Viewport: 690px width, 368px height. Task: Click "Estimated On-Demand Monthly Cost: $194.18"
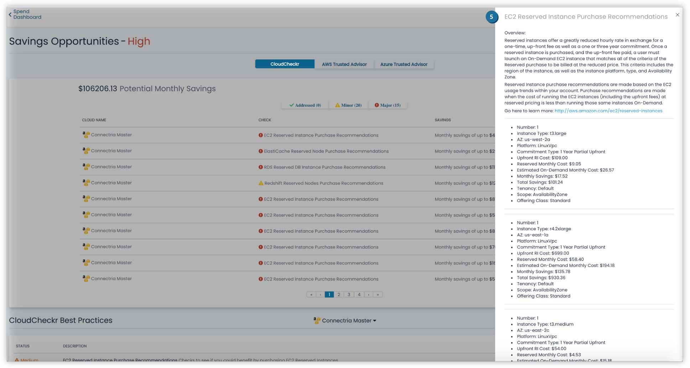click(566, 266)
